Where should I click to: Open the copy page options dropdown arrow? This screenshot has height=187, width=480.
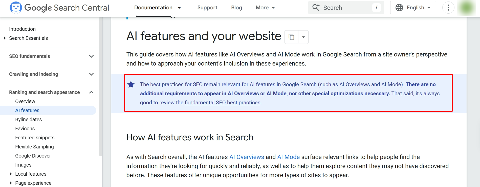[303, 37]
